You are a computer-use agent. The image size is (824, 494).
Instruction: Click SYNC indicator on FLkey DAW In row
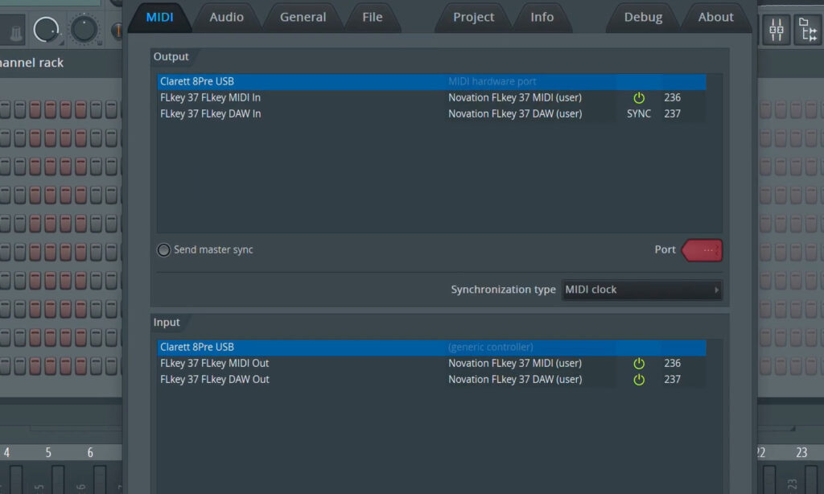(x=639, y=113)
